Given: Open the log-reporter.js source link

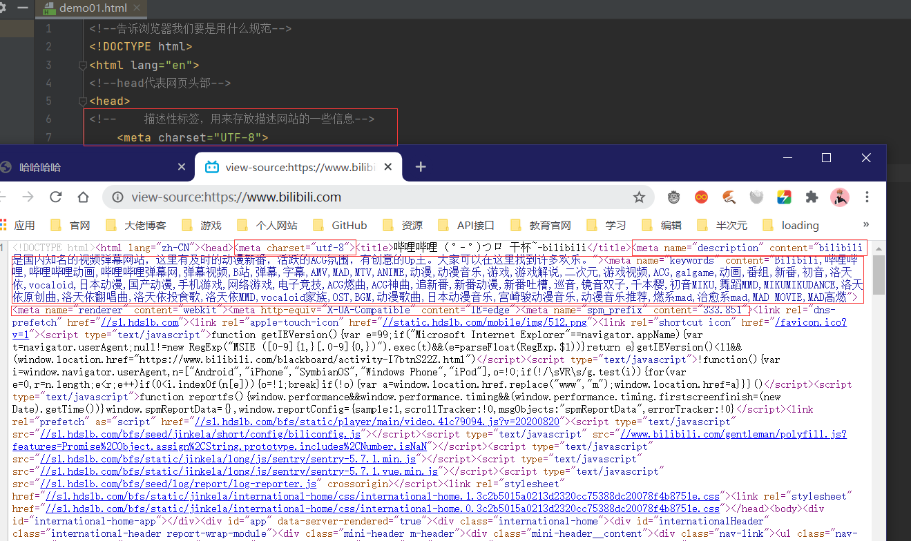Looking at the screenshot, I should [178, 484].
